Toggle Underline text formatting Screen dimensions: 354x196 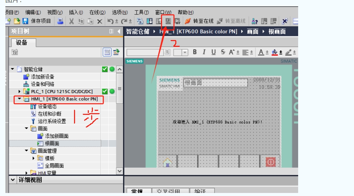(213, 52)
